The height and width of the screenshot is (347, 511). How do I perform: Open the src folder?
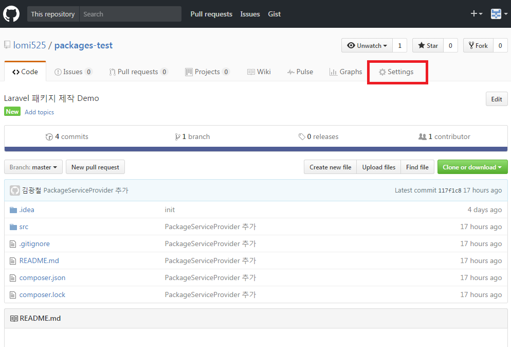[x=24, y=227]
